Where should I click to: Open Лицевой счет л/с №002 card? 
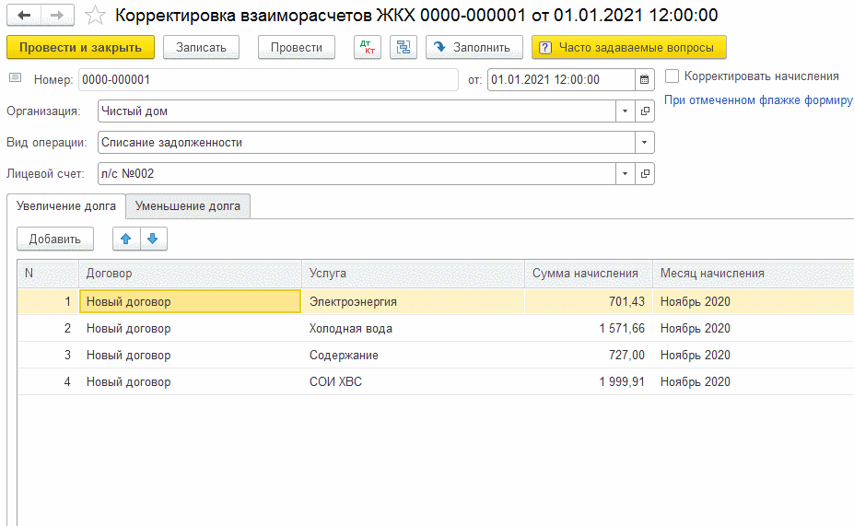point(645,174)
